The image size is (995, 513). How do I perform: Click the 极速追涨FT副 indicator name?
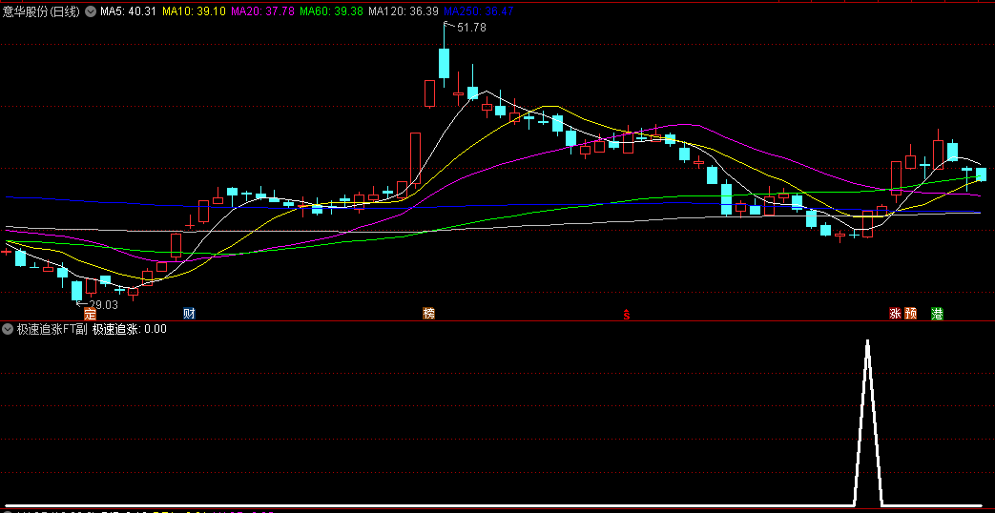point(52,329)
